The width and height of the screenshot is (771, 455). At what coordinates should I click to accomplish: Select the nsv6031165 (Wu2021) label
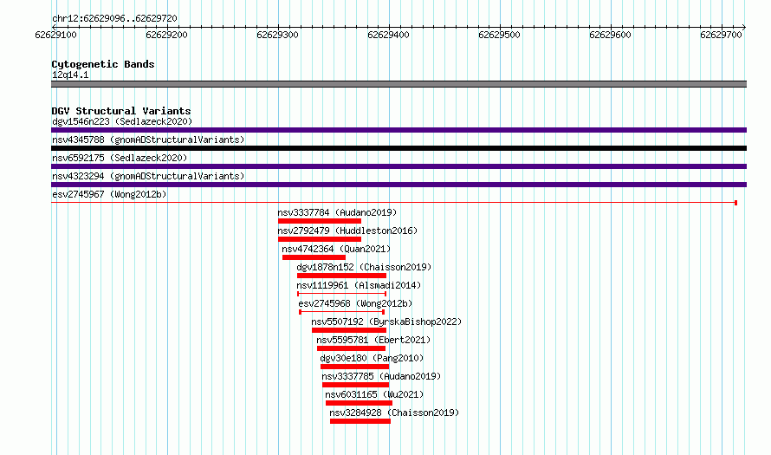[x=374, y=394]
